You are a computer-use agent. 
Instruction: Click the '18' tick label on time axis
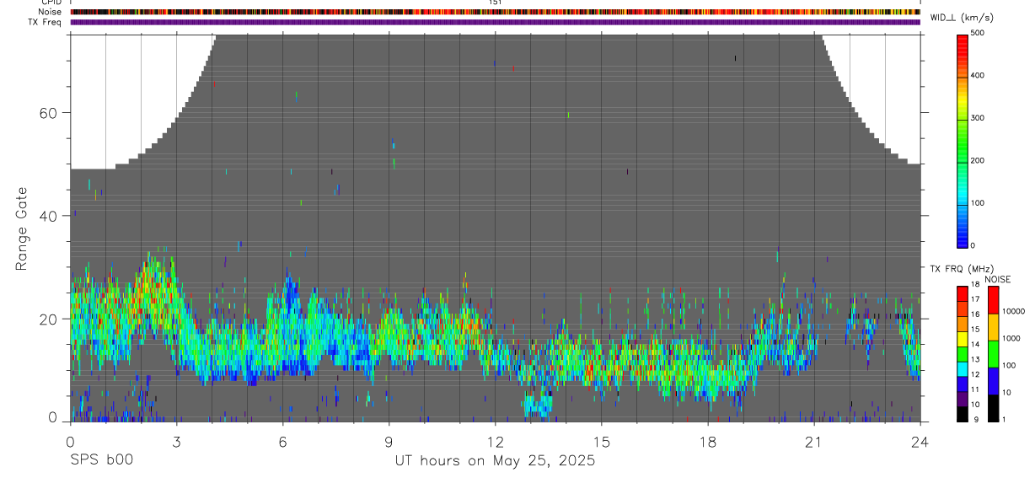click(707, 442)
